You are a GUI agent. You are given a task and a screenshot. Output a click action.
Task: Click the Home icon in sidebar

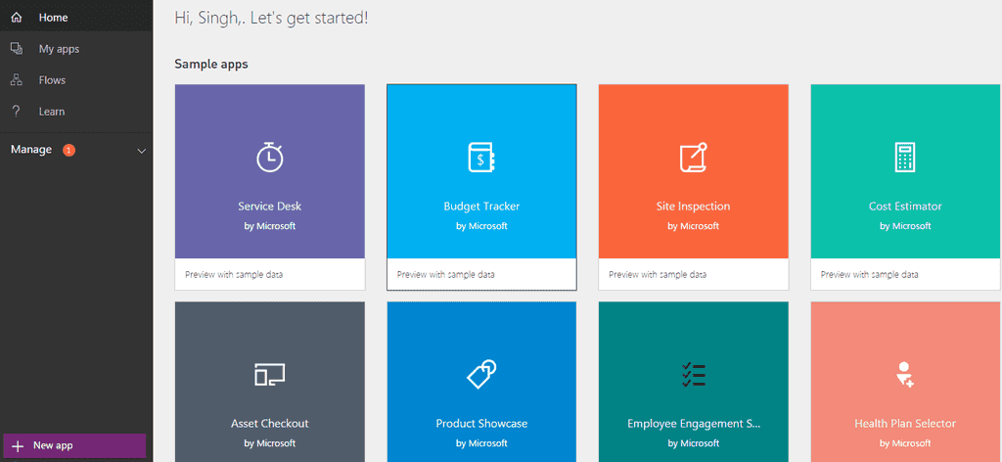coord(17,18)
